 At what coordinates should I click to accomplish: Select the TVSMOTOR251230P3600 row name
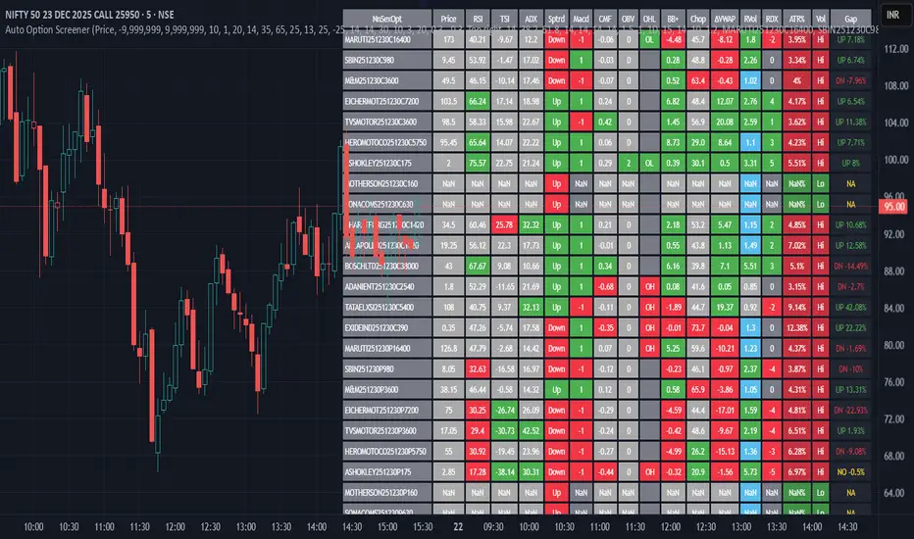tap(387, 430)
